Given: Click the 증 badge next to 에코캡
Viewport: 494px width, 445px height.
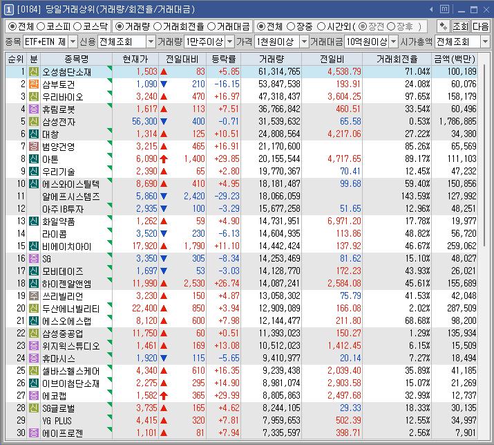Looking at the screenshot, I should pos(34,395).
